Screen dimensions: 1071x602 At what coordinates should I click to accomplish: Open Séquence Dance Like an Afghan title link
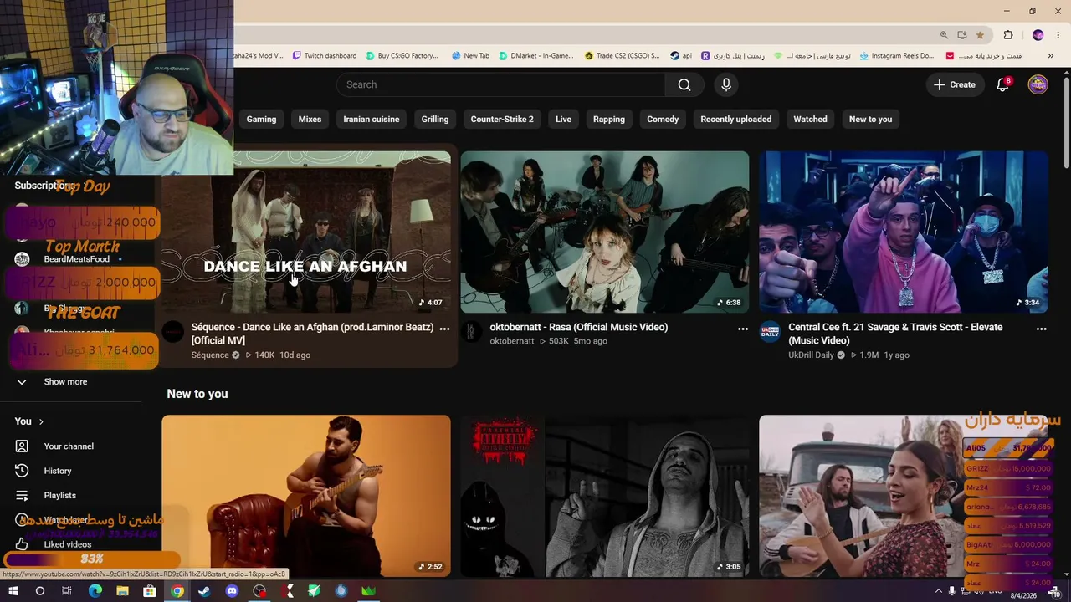tap(312, 334)
